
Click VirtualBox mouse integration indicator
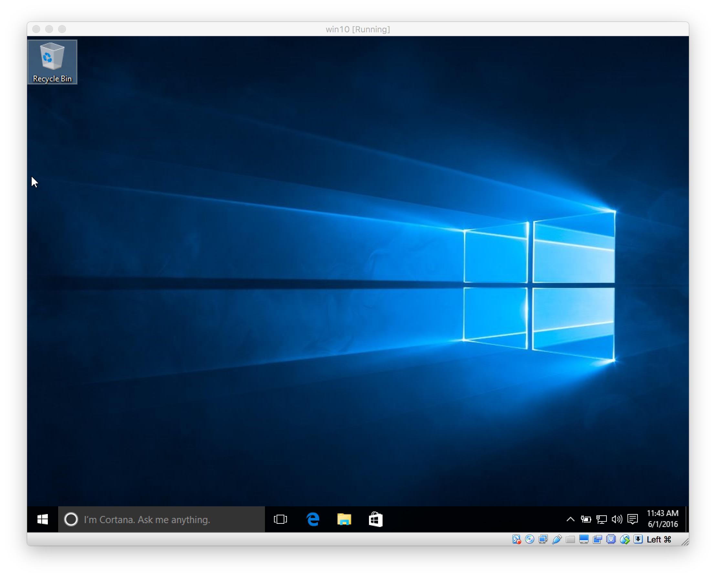click(x=625, y=539)
